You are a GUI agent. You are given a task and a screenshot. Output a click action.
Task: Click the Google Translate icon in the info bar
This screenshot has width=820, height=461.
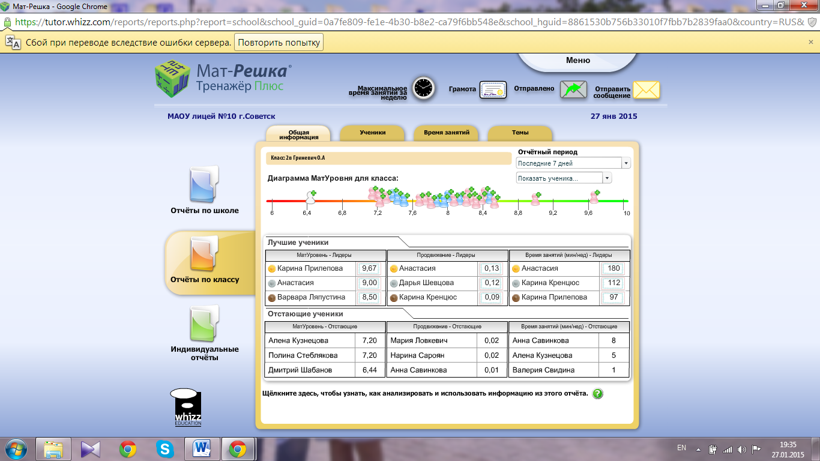13,42
